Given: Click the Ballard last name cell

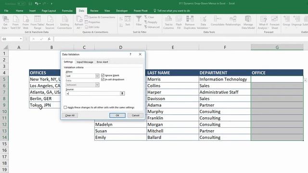Looking at the screenshot, I should point(172,137).
